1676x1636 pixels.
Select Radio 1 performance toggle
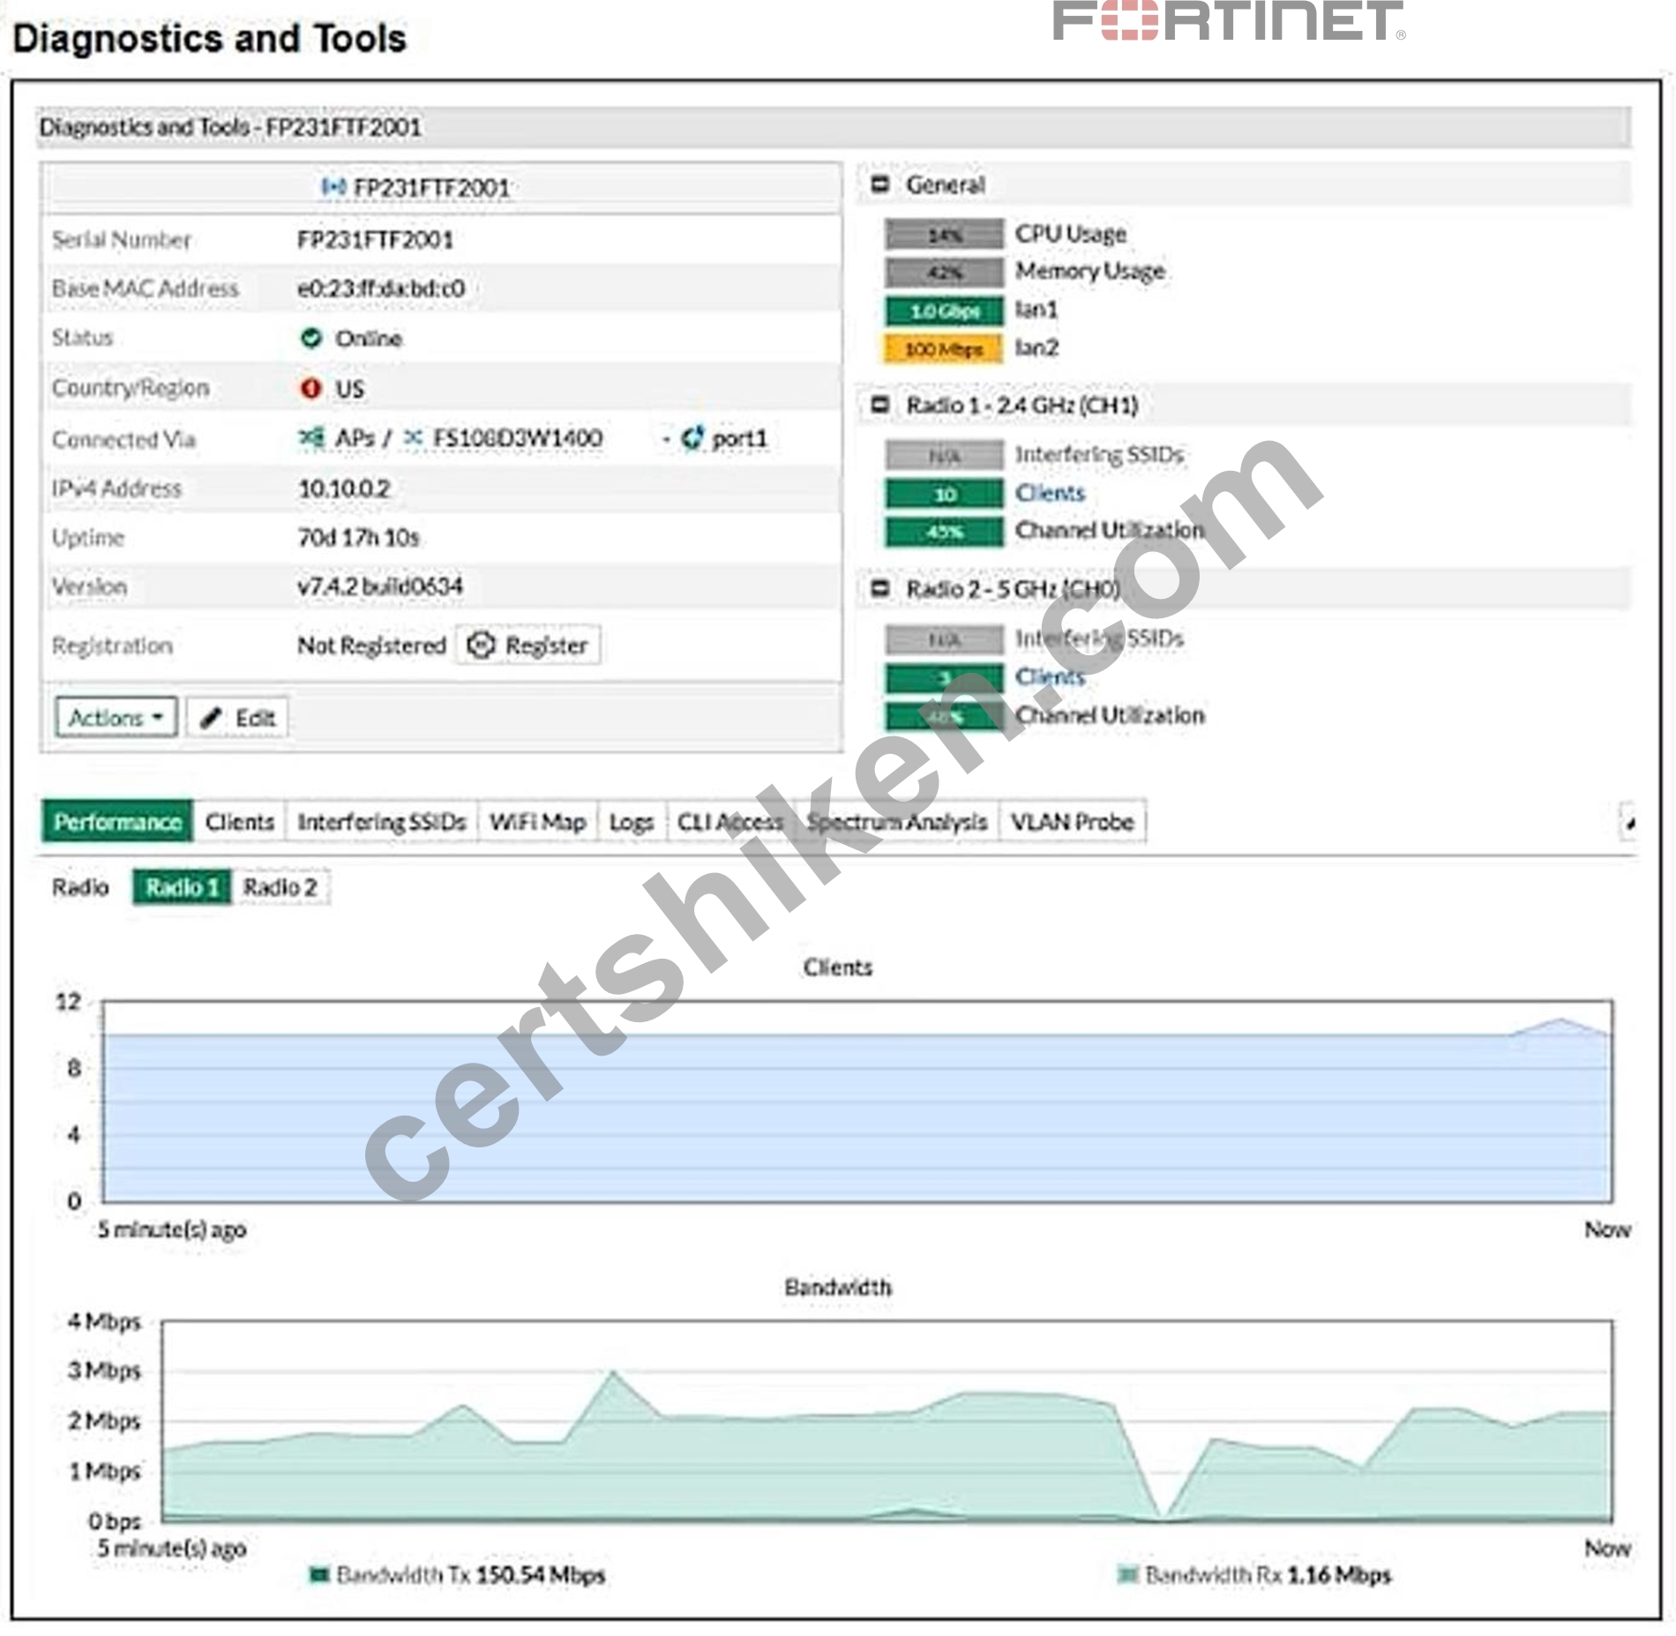(182, 887)
